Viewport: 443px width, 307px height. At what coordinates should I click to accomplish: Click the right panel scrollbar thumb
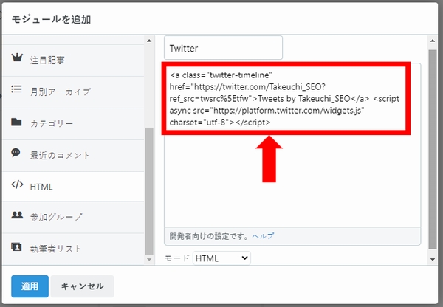click(433, 149)
